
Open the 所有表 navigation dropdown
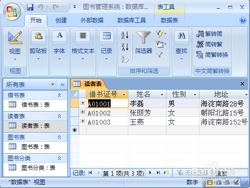[52, 84]
